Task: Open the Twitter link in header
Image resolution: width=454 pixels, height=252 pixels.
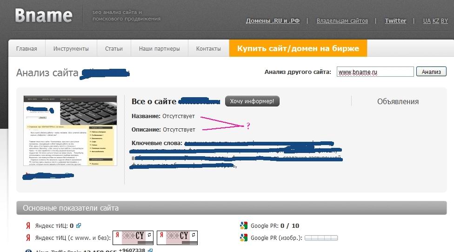Action: pyautogui.click(x=395, y=21)
